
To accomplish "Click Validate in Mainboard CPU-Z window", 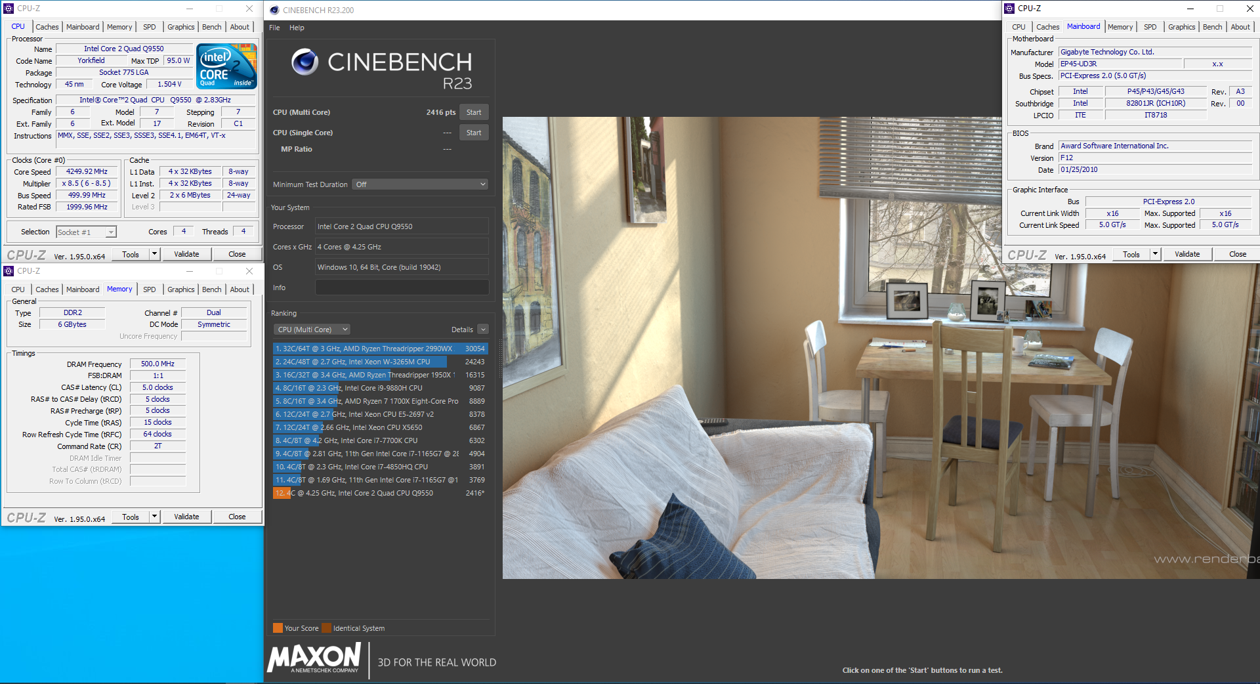I will (1187, 254).
